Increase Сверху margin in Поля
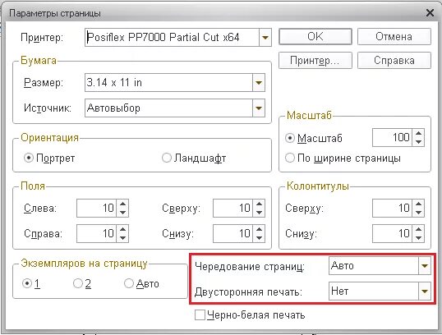442x335 pixels. 259,204
